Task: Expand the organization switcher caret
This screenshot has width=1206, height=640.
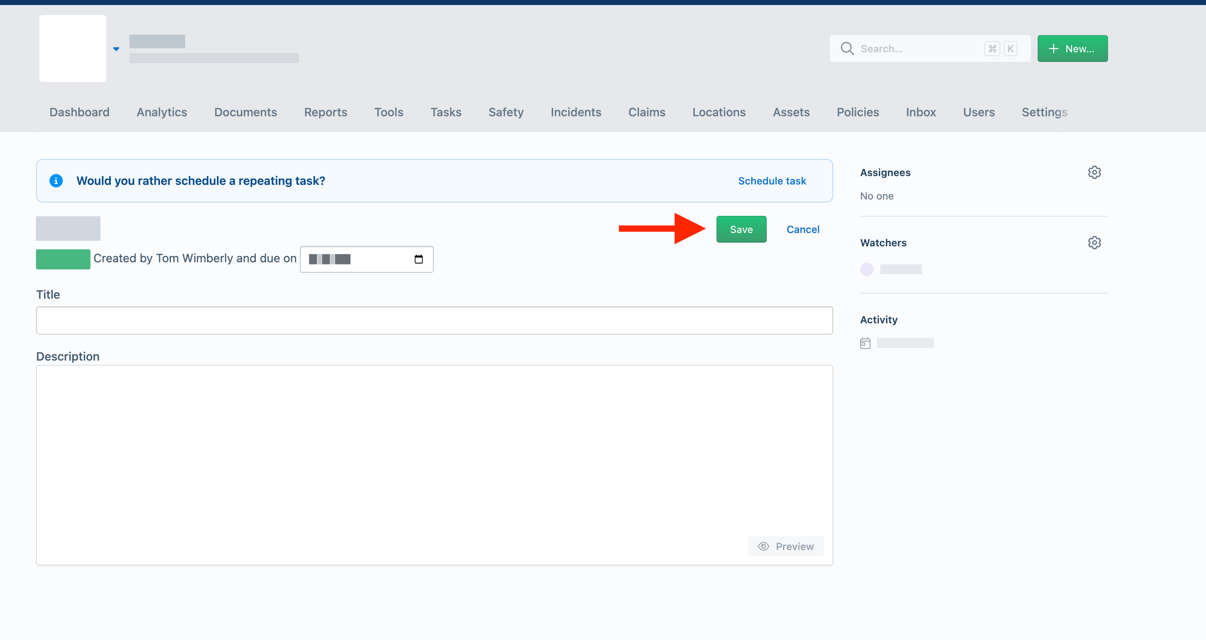Action: coord(116,49)
